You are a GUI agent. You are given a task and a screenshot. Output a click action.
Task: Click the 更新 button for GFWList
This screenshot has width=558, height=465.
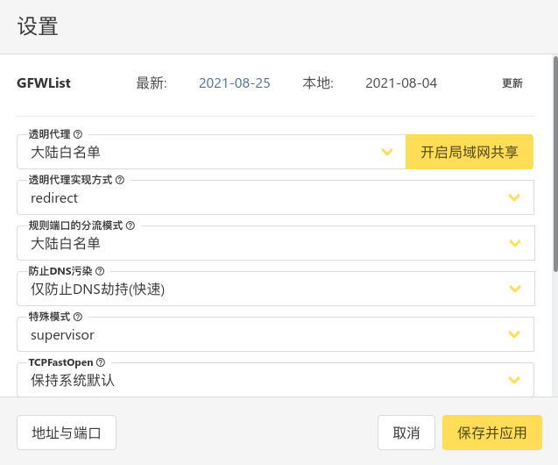pos(512,83)
